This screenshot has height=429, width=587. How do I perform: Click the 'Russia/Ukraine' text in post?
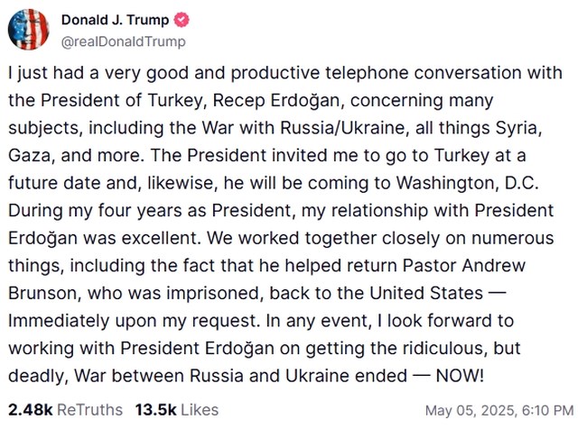point(342,128)
